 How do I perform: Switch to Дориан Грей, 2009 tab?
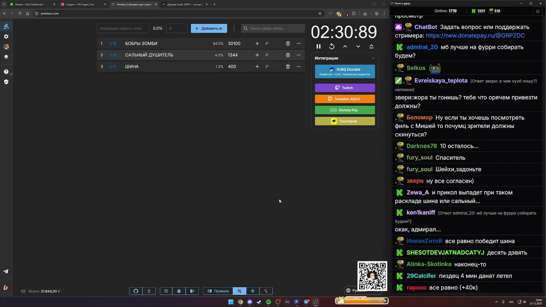184,4
